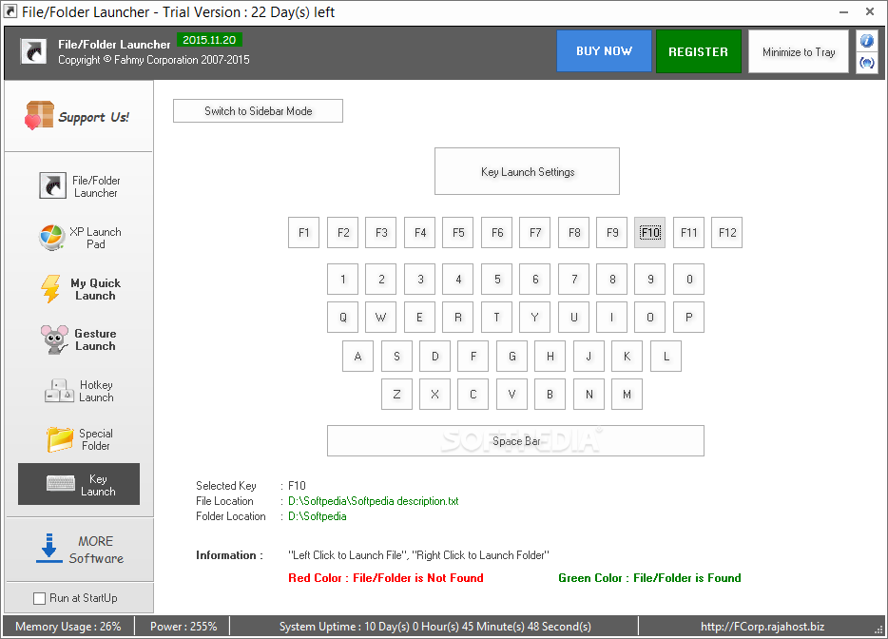Image resolution: width=888 pixels, height=639 pixels.
Task: Click the REGISTER button
Action: pos(698,51)
